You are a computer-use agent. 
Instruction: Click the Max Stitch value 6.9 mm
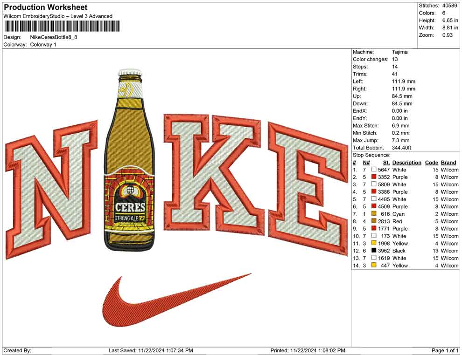pos(401,126)
